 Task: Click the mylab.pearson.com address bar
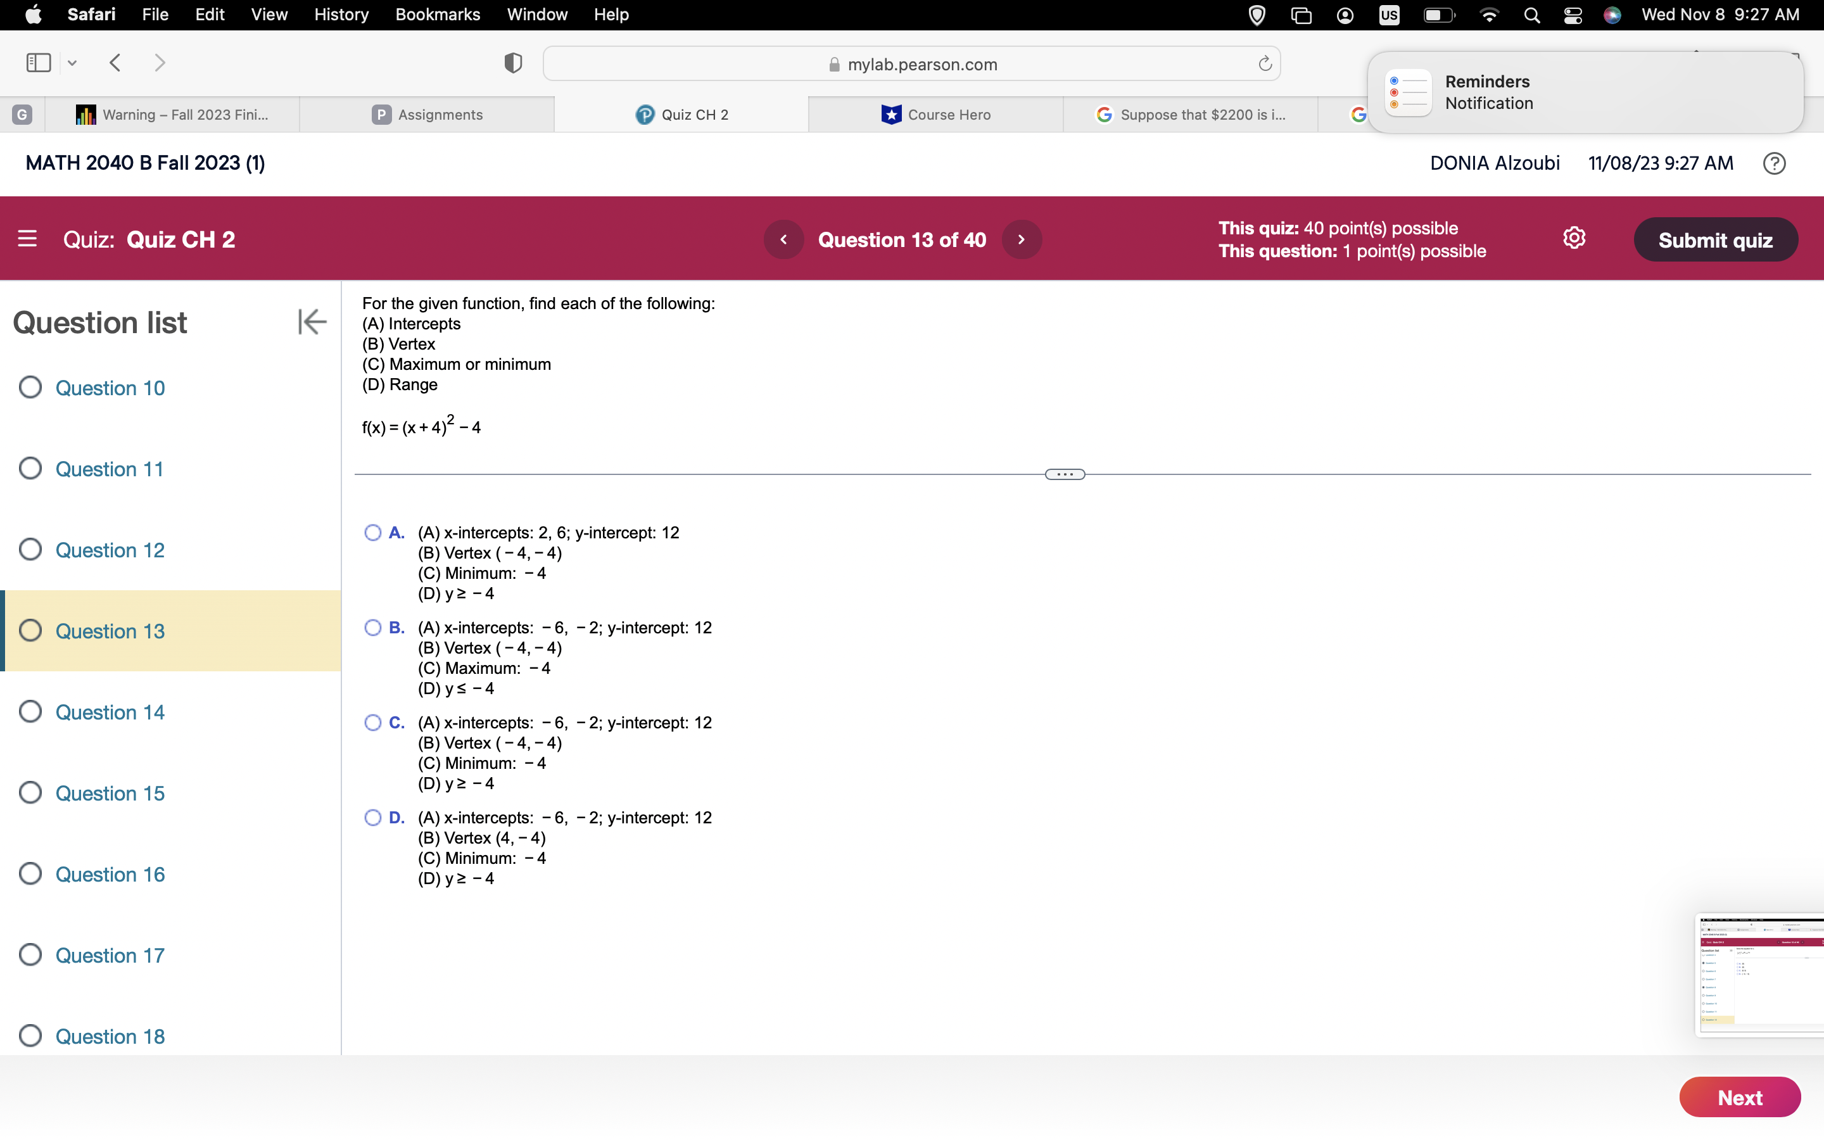[921, 63]
